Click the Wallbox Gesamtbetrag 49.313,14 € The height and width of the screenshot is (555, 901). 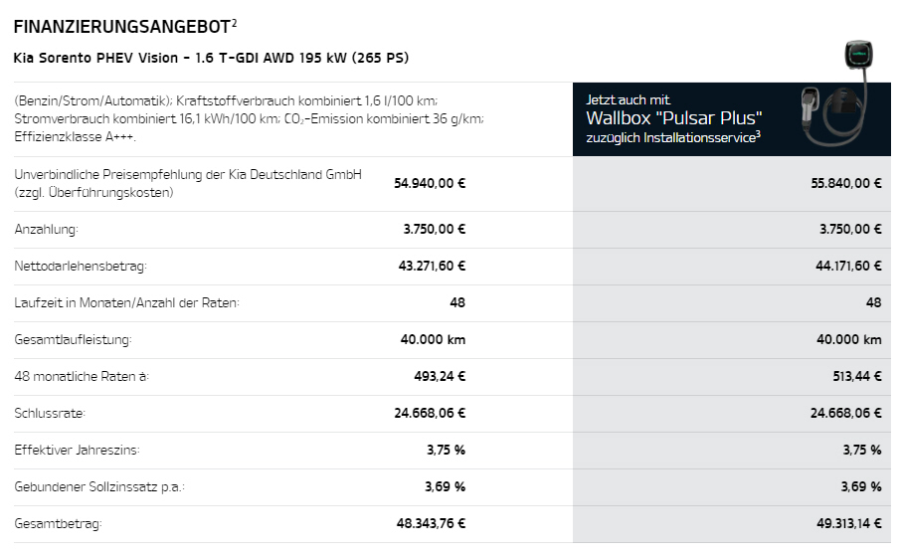pos(848,523)
